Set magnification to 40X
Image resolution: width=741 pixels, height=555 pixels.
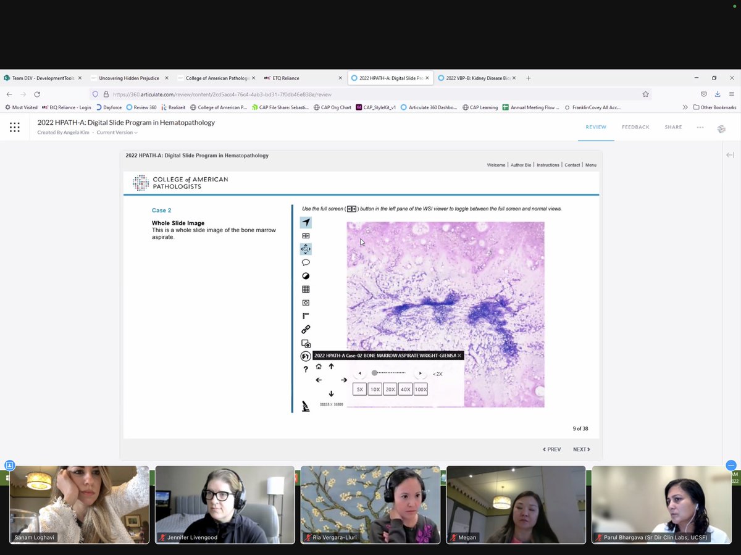405,390
